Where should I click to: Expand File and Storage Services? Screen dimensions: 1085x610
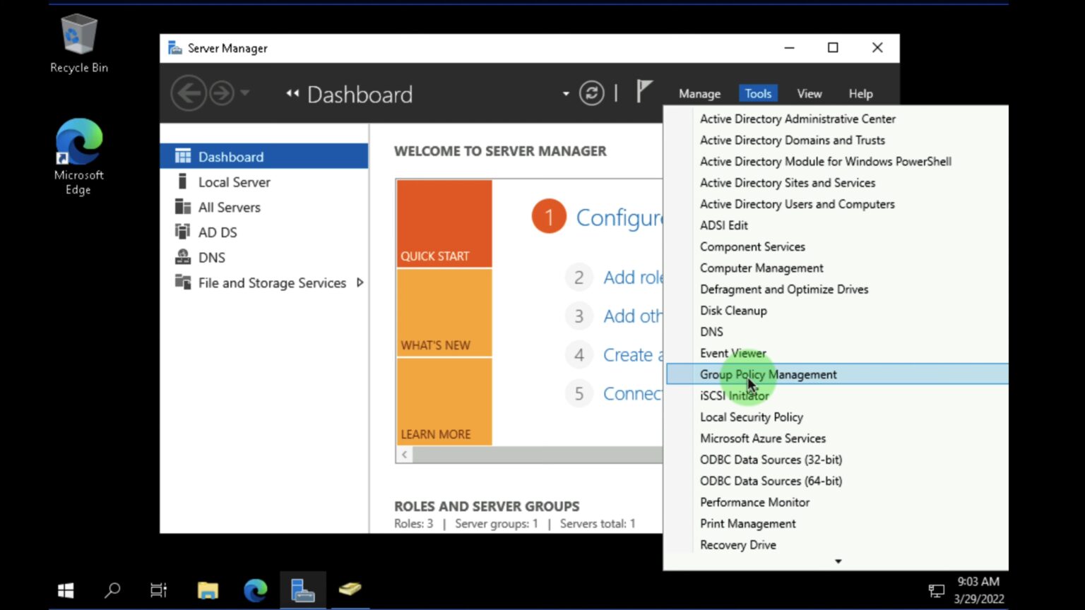click(x=360, y=282)
